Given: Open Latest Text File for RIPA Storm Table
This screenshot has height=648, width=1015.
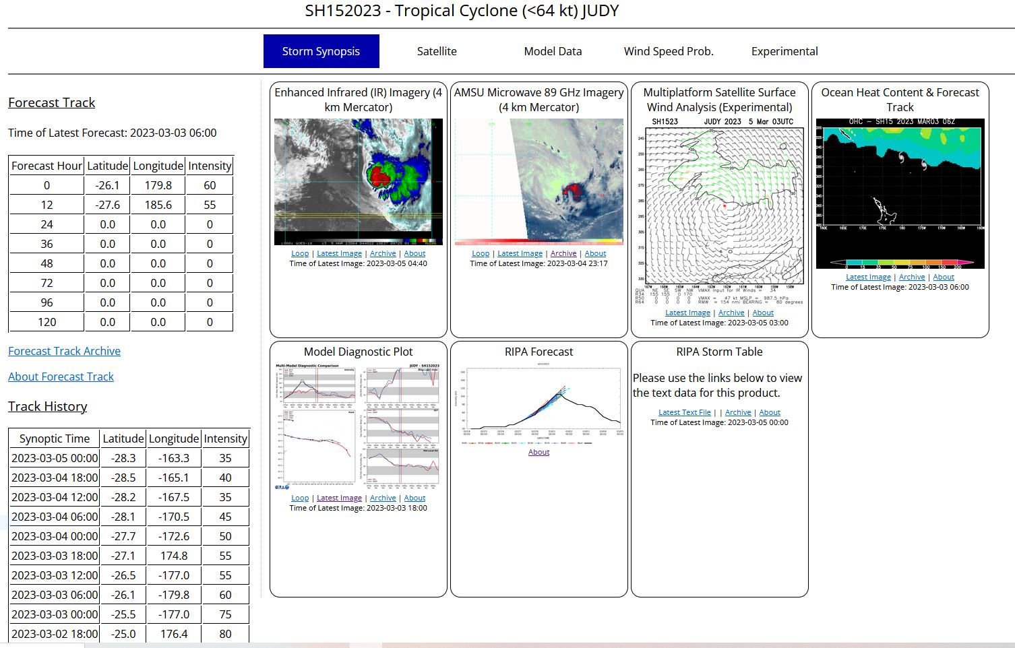Looking at the screenshot, I should [684, 412].
